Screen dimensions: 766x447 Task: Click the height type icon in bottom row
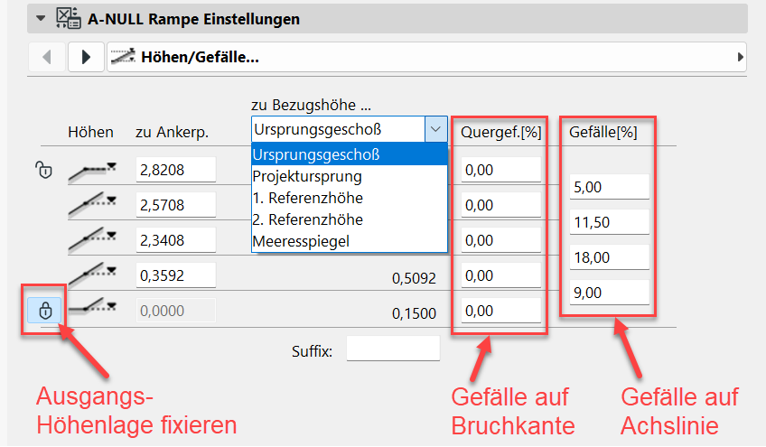tap(93, 310)
